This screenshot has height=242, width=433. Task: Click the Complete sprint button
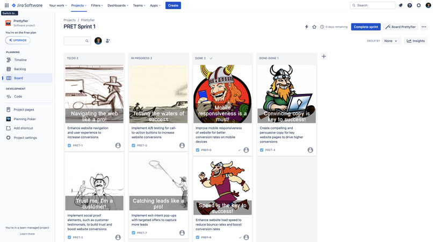click(x=366, y=27)
